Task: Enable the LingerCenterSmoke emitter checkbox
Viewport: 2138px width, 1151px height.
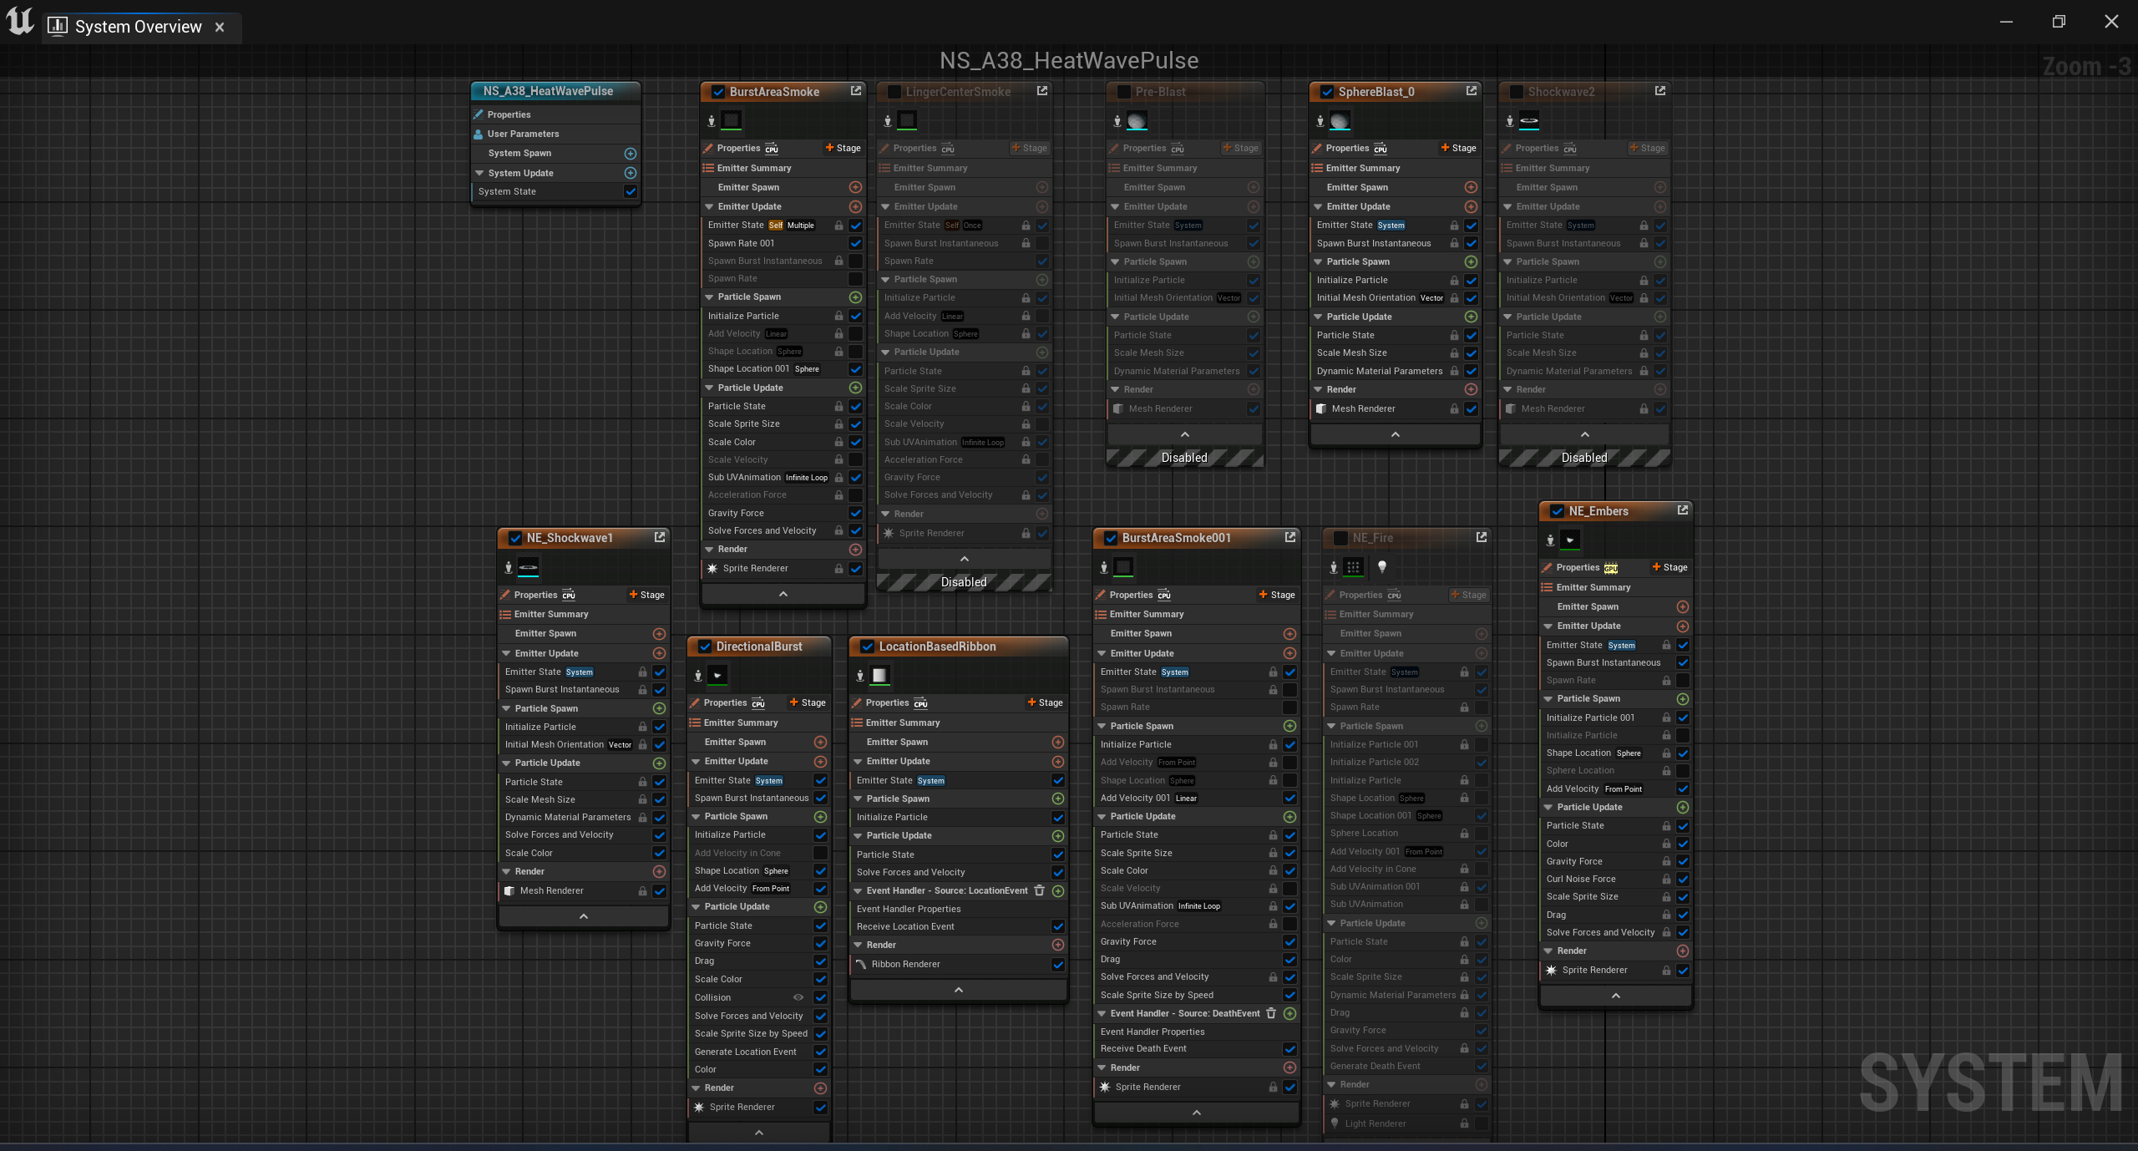Action: 894,92
